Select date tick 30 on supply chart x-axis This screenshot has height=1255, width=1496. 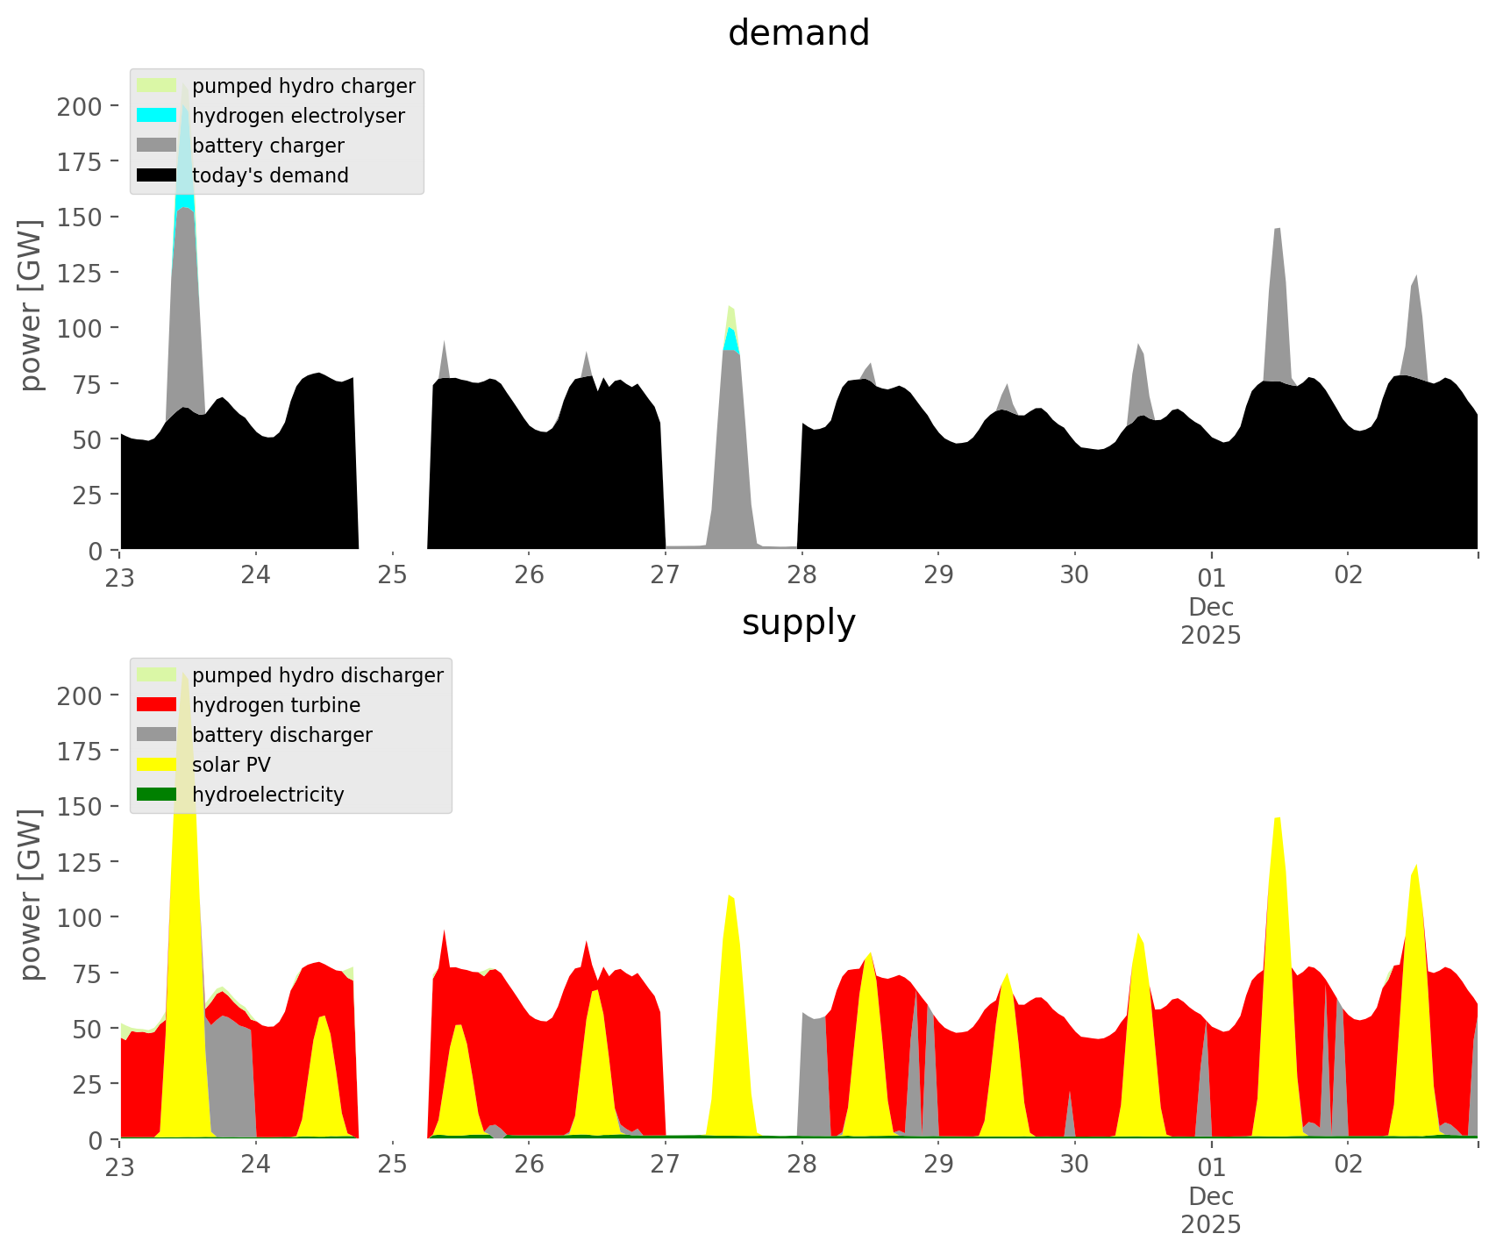click(x=1074, y=1165)
